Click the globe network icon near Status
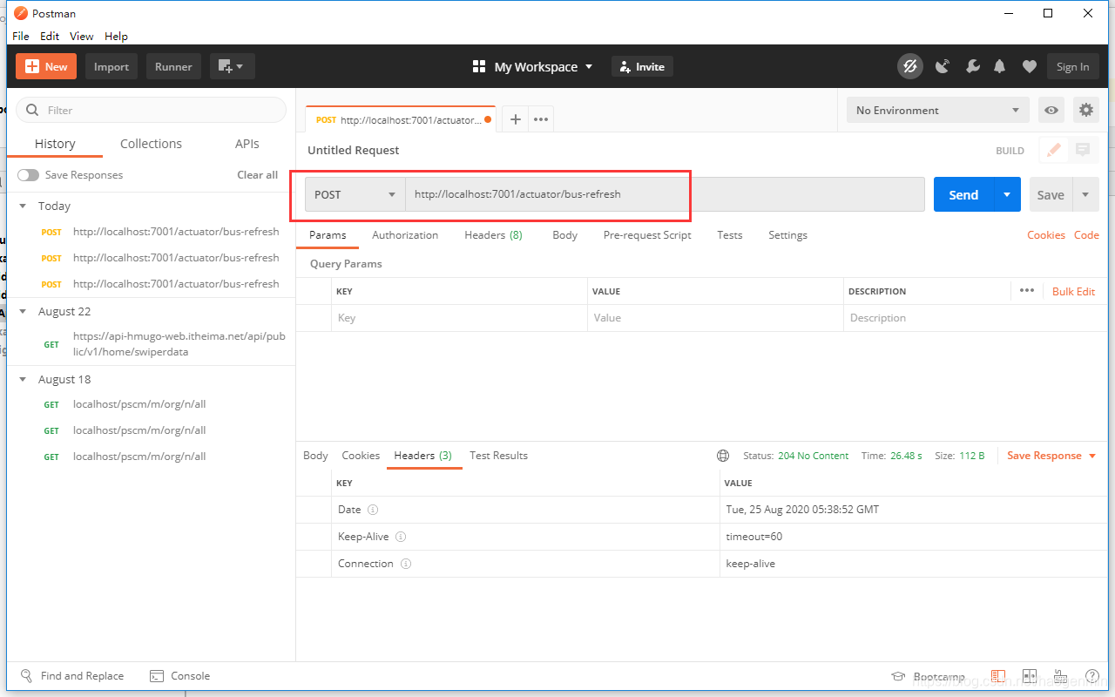This screenshot has height=697, width=1115. (x=723, y=456)
